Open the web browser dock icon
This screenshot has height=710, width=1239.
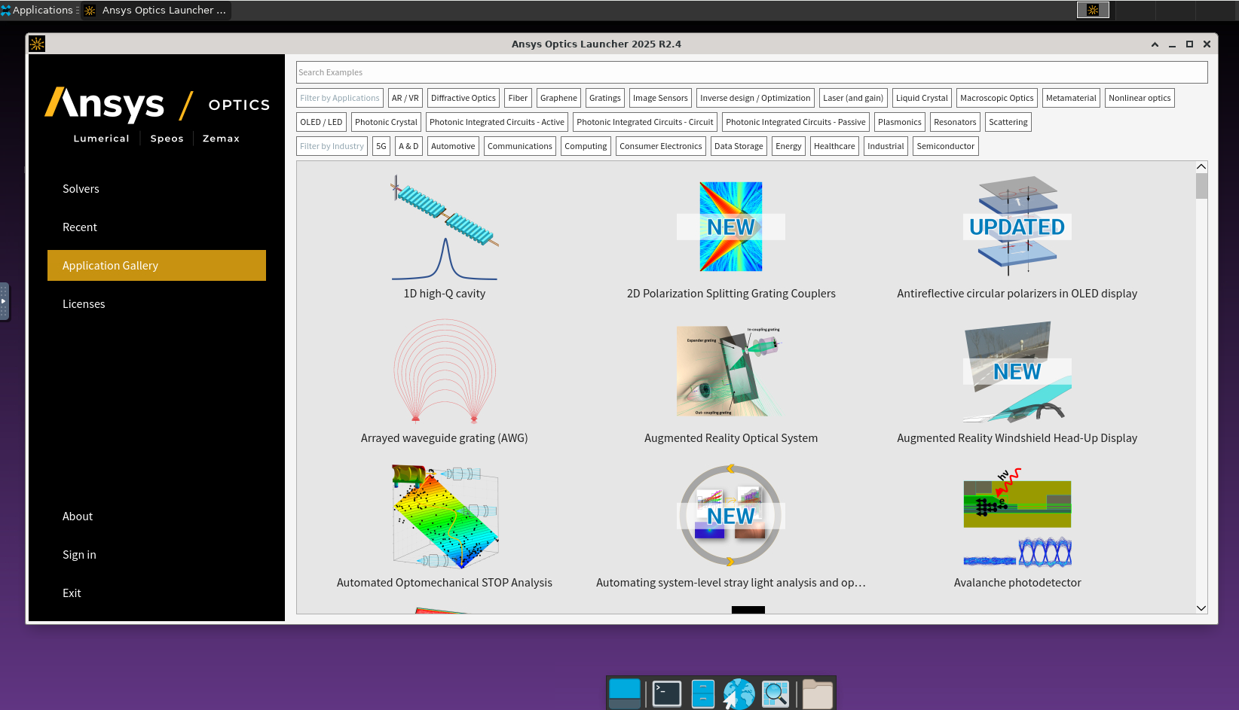(739, 693)
